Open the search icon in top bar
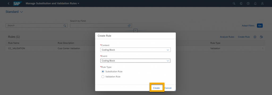The width and height of the screenshot is (272, 95). (234, 3)
